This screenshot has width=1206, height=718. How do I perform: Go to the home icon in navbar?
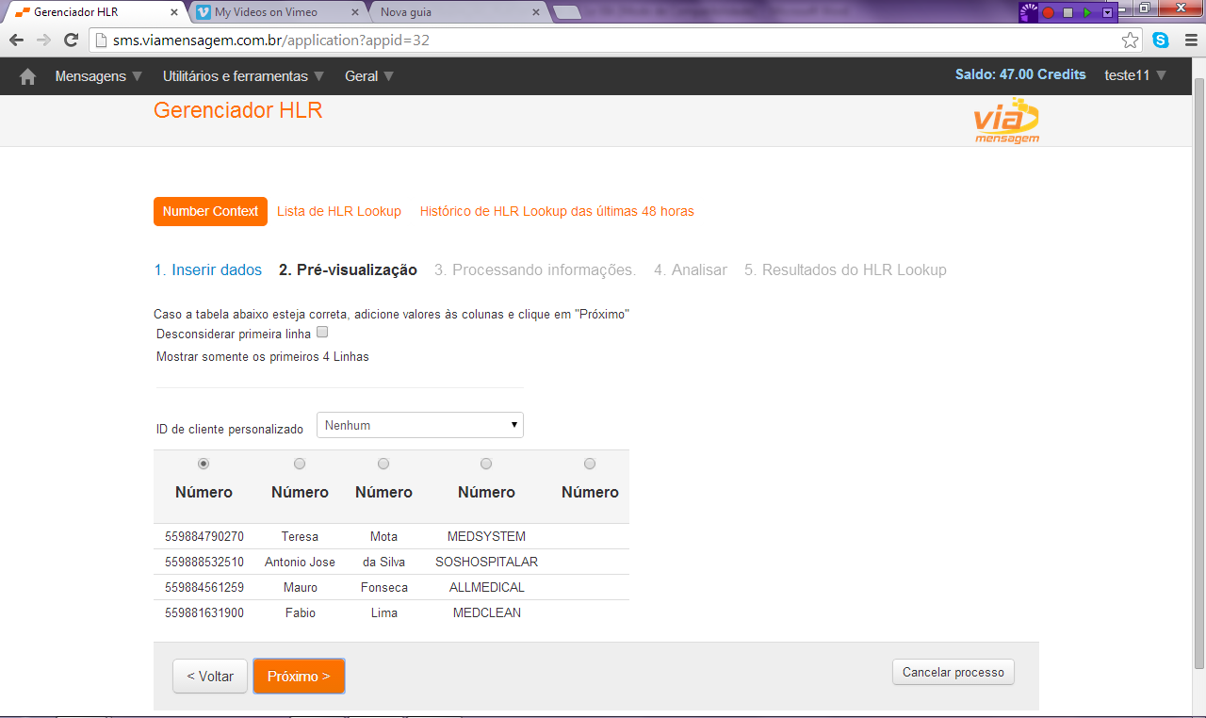point(27,76)
